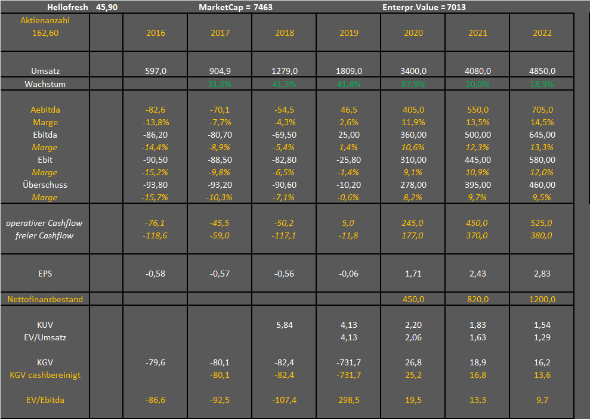Select growth value 18,9%
The height and width of the screenshot is (419, 590).
point(542,84)
